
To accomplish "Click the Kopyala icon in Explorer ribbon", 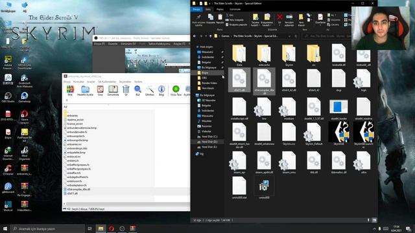I will [x=211, y=19].
